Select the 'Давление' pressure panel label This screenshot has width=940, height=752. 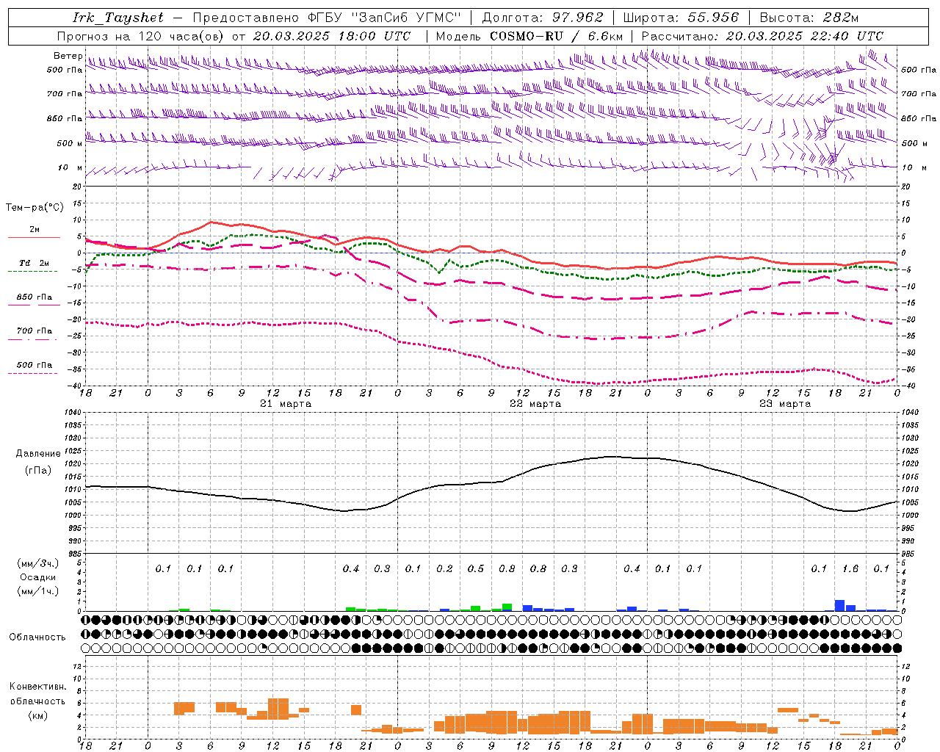[x=38, y=454]
